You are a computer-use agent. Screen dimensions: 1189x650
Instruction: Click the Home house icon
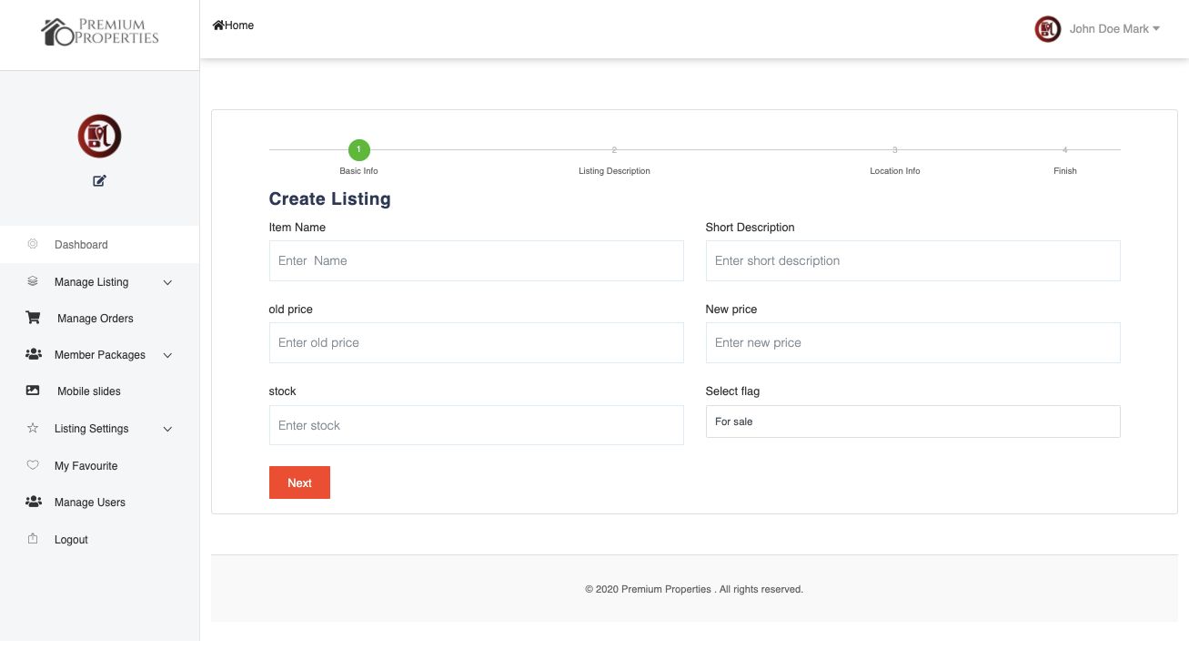(x=218, y=25)
